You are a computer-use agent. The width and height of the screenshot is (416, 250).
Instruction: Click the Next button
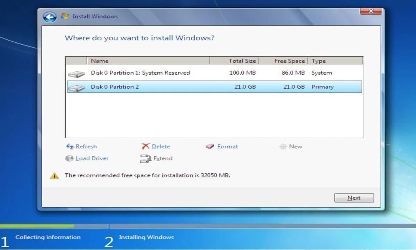354,198
